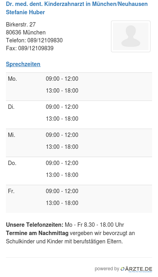Open the Sprechzeiten link

(23, 64)
